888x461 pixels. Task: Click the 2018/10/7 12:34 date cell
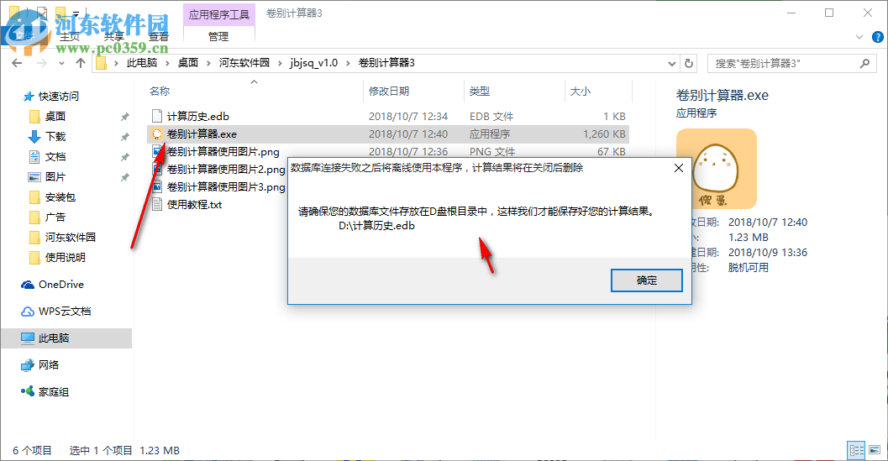tap(407, 117)
